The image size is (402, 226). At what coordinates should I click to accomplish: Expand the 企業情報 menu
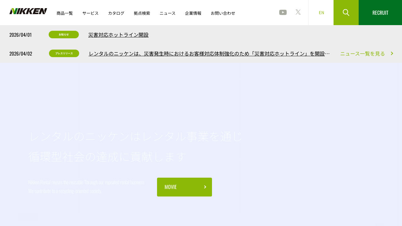tap(193, 13)
